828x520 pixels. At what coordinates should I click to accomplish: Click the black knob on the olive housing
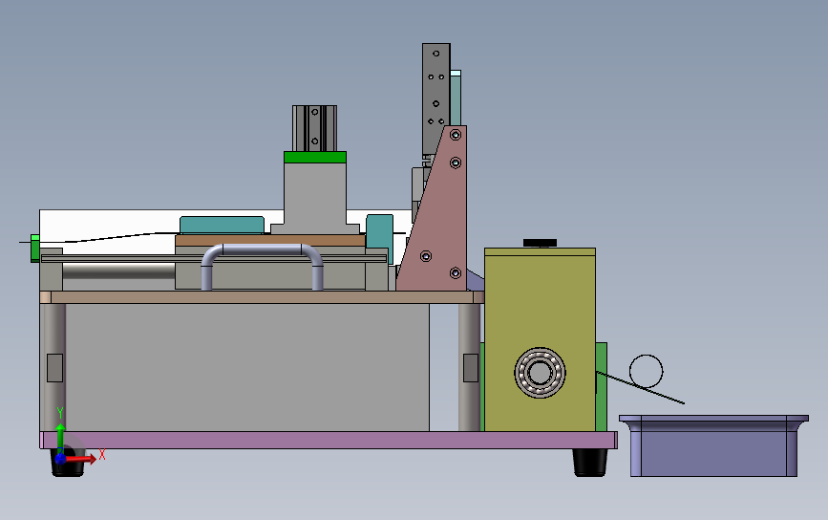coord(540,243)
